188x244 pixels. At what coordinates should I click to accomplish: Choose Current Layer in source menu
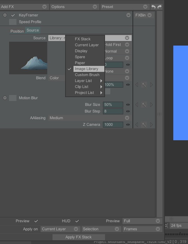[87, 45]
